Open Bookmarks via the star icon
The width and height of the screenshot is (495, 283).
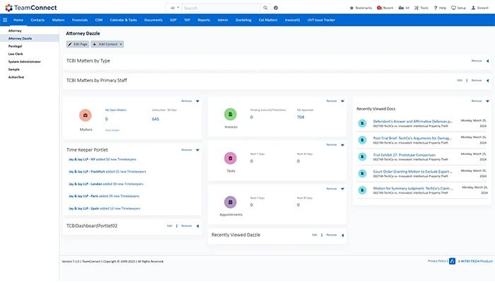[x=351, y=8]
